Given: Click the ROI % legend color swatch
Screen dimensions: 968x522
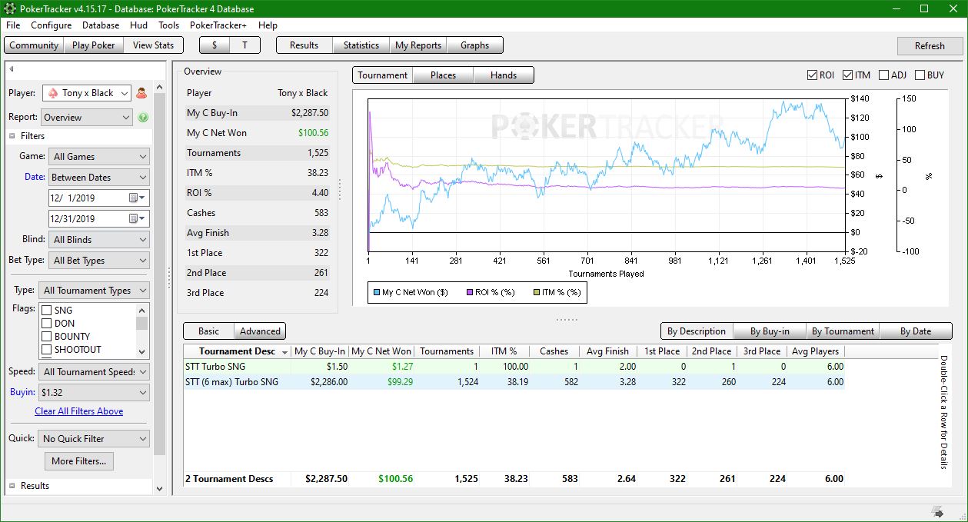Looking at the screenshot, I should (x=470, y=292).
